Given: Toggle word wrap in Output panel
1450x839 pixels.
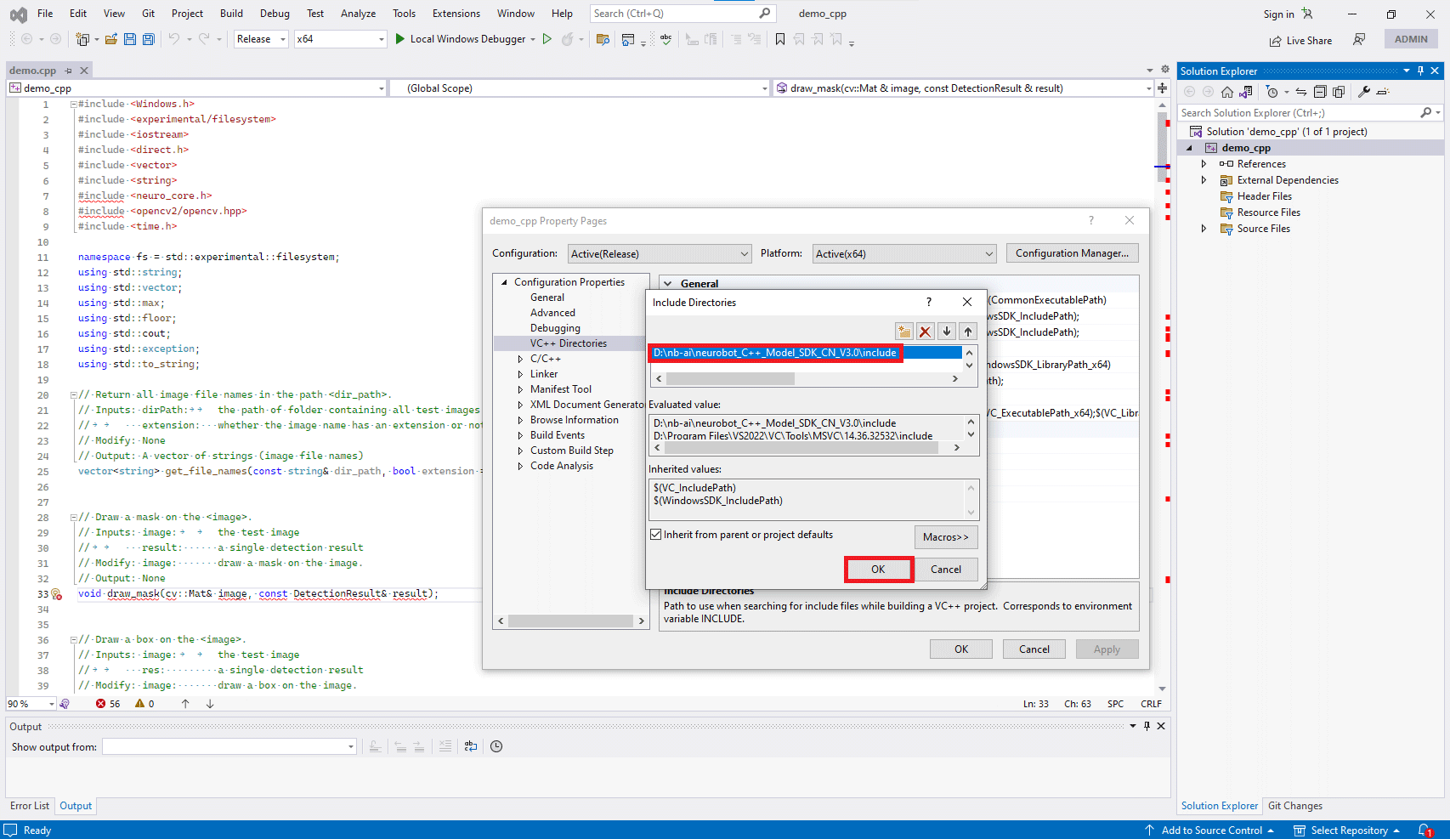Looking at the screenshot, I should coord(471,746).
